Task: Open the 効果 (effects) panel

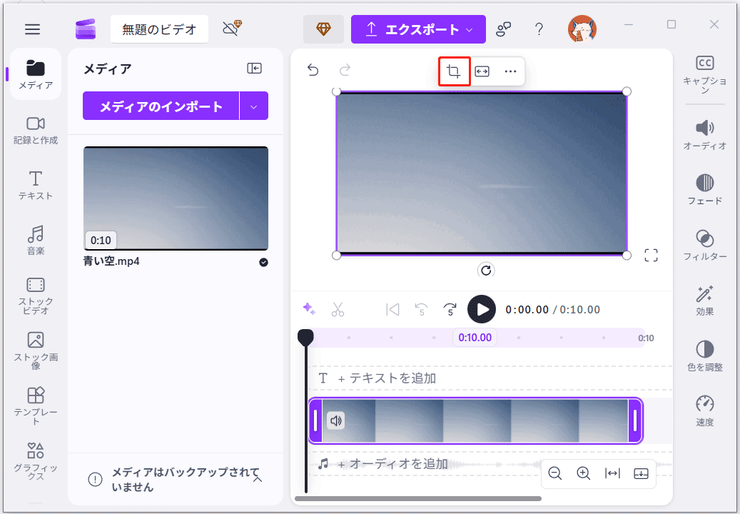Action: pyautogui.click(x=705, y=300)
